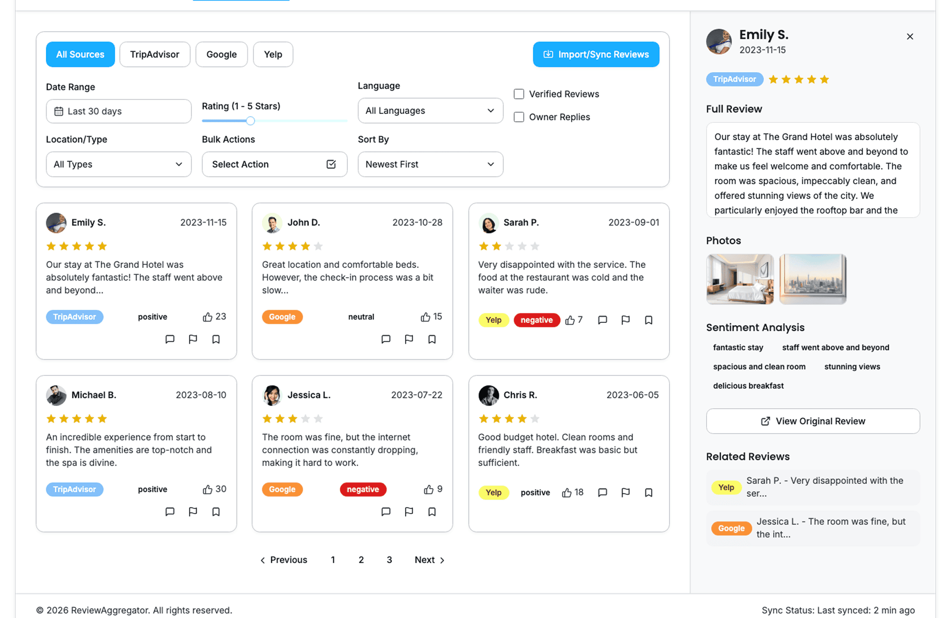Expand the All Types location dropdown

(118, 164)
